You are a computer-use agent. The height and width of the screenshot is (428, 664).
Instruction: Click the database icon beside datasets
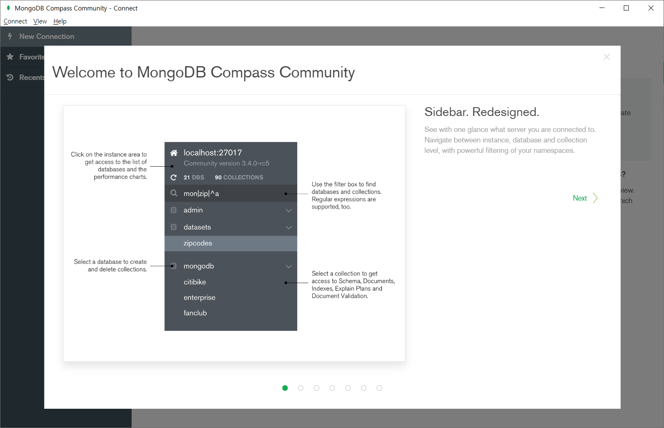[174, 227]
